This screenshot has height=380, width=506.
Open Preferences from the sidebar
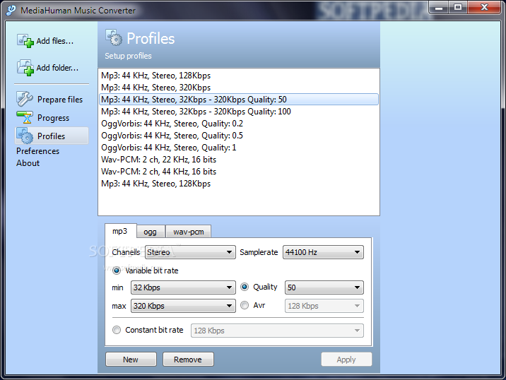point(37,151)
